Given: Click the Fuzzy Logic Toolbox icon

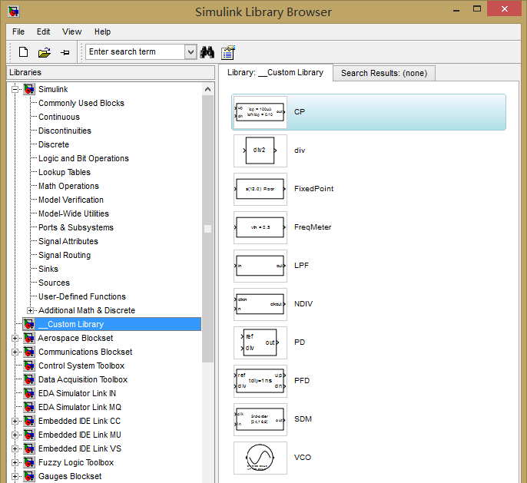Looking at the screenshot, I should [29, 462].
